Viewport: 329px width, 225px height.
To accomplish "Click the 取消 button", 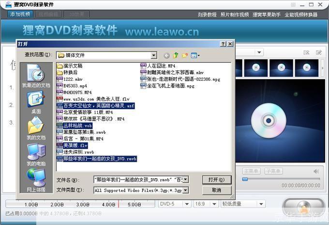I will [x=217, y=190].
